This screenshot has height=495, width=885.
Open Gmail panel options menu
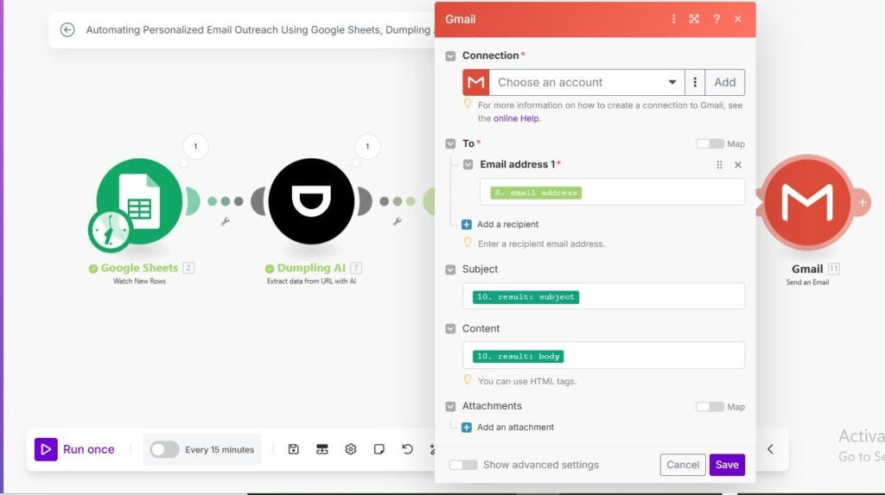click(673, 19)
